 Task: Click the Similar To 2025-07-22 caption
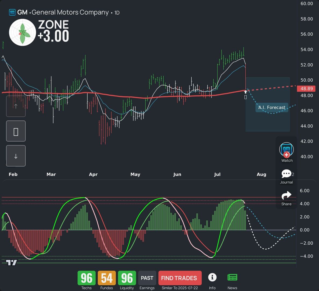click(180, 288)
